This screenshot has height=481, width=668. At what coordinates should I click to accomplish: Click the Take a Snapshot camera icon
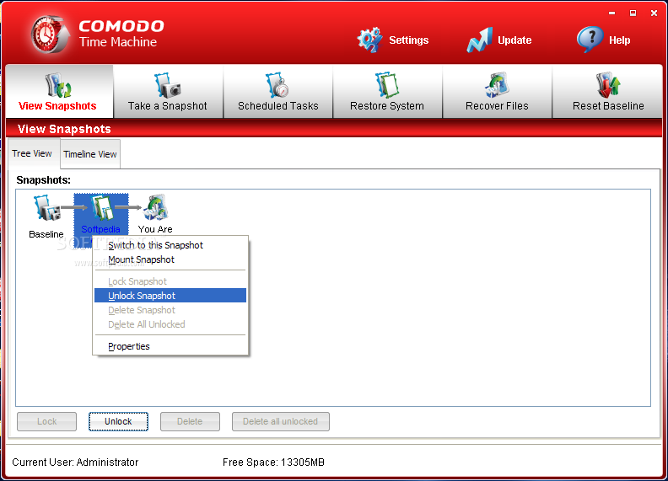coord(168,85)
